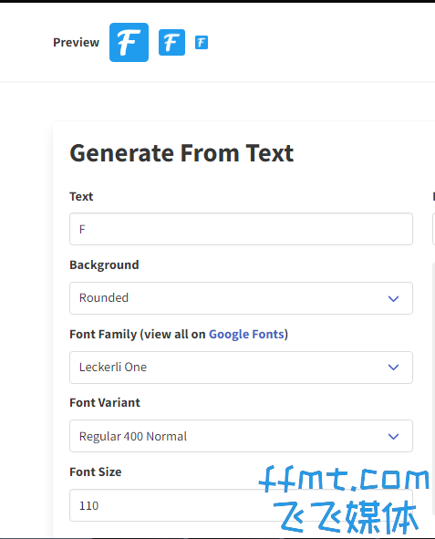Click the chevron arrow in Font Family dropdown

click(x=393, y=368)
